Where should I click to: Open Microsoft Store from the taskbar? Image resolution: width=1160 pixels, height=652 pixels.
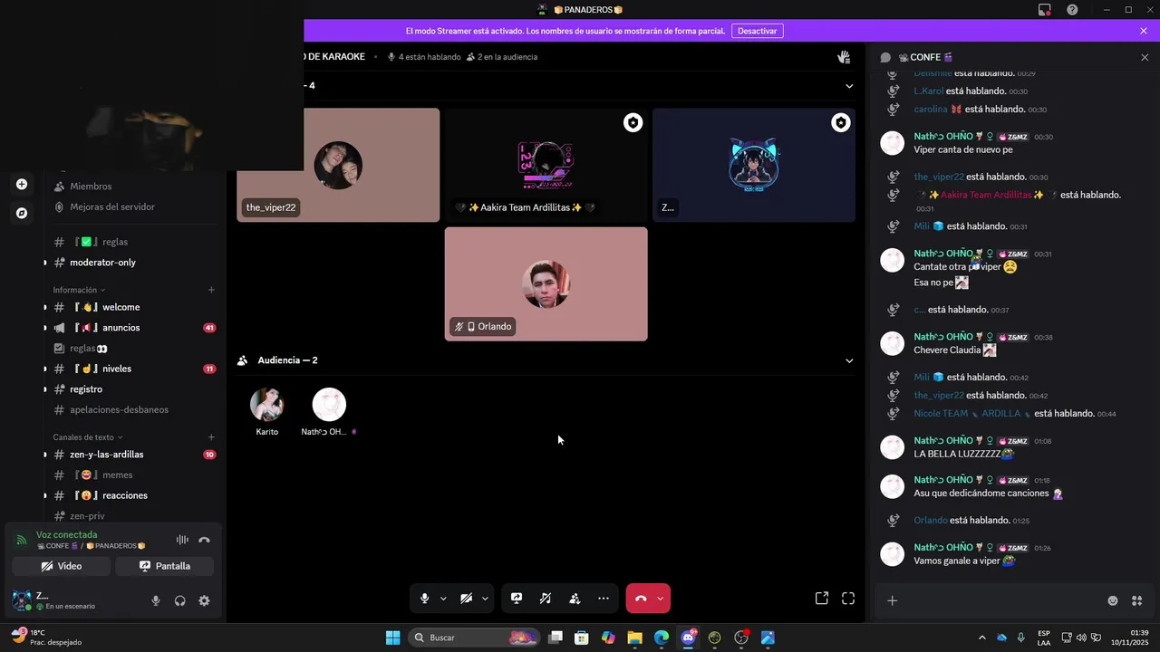tap(582, 638)
